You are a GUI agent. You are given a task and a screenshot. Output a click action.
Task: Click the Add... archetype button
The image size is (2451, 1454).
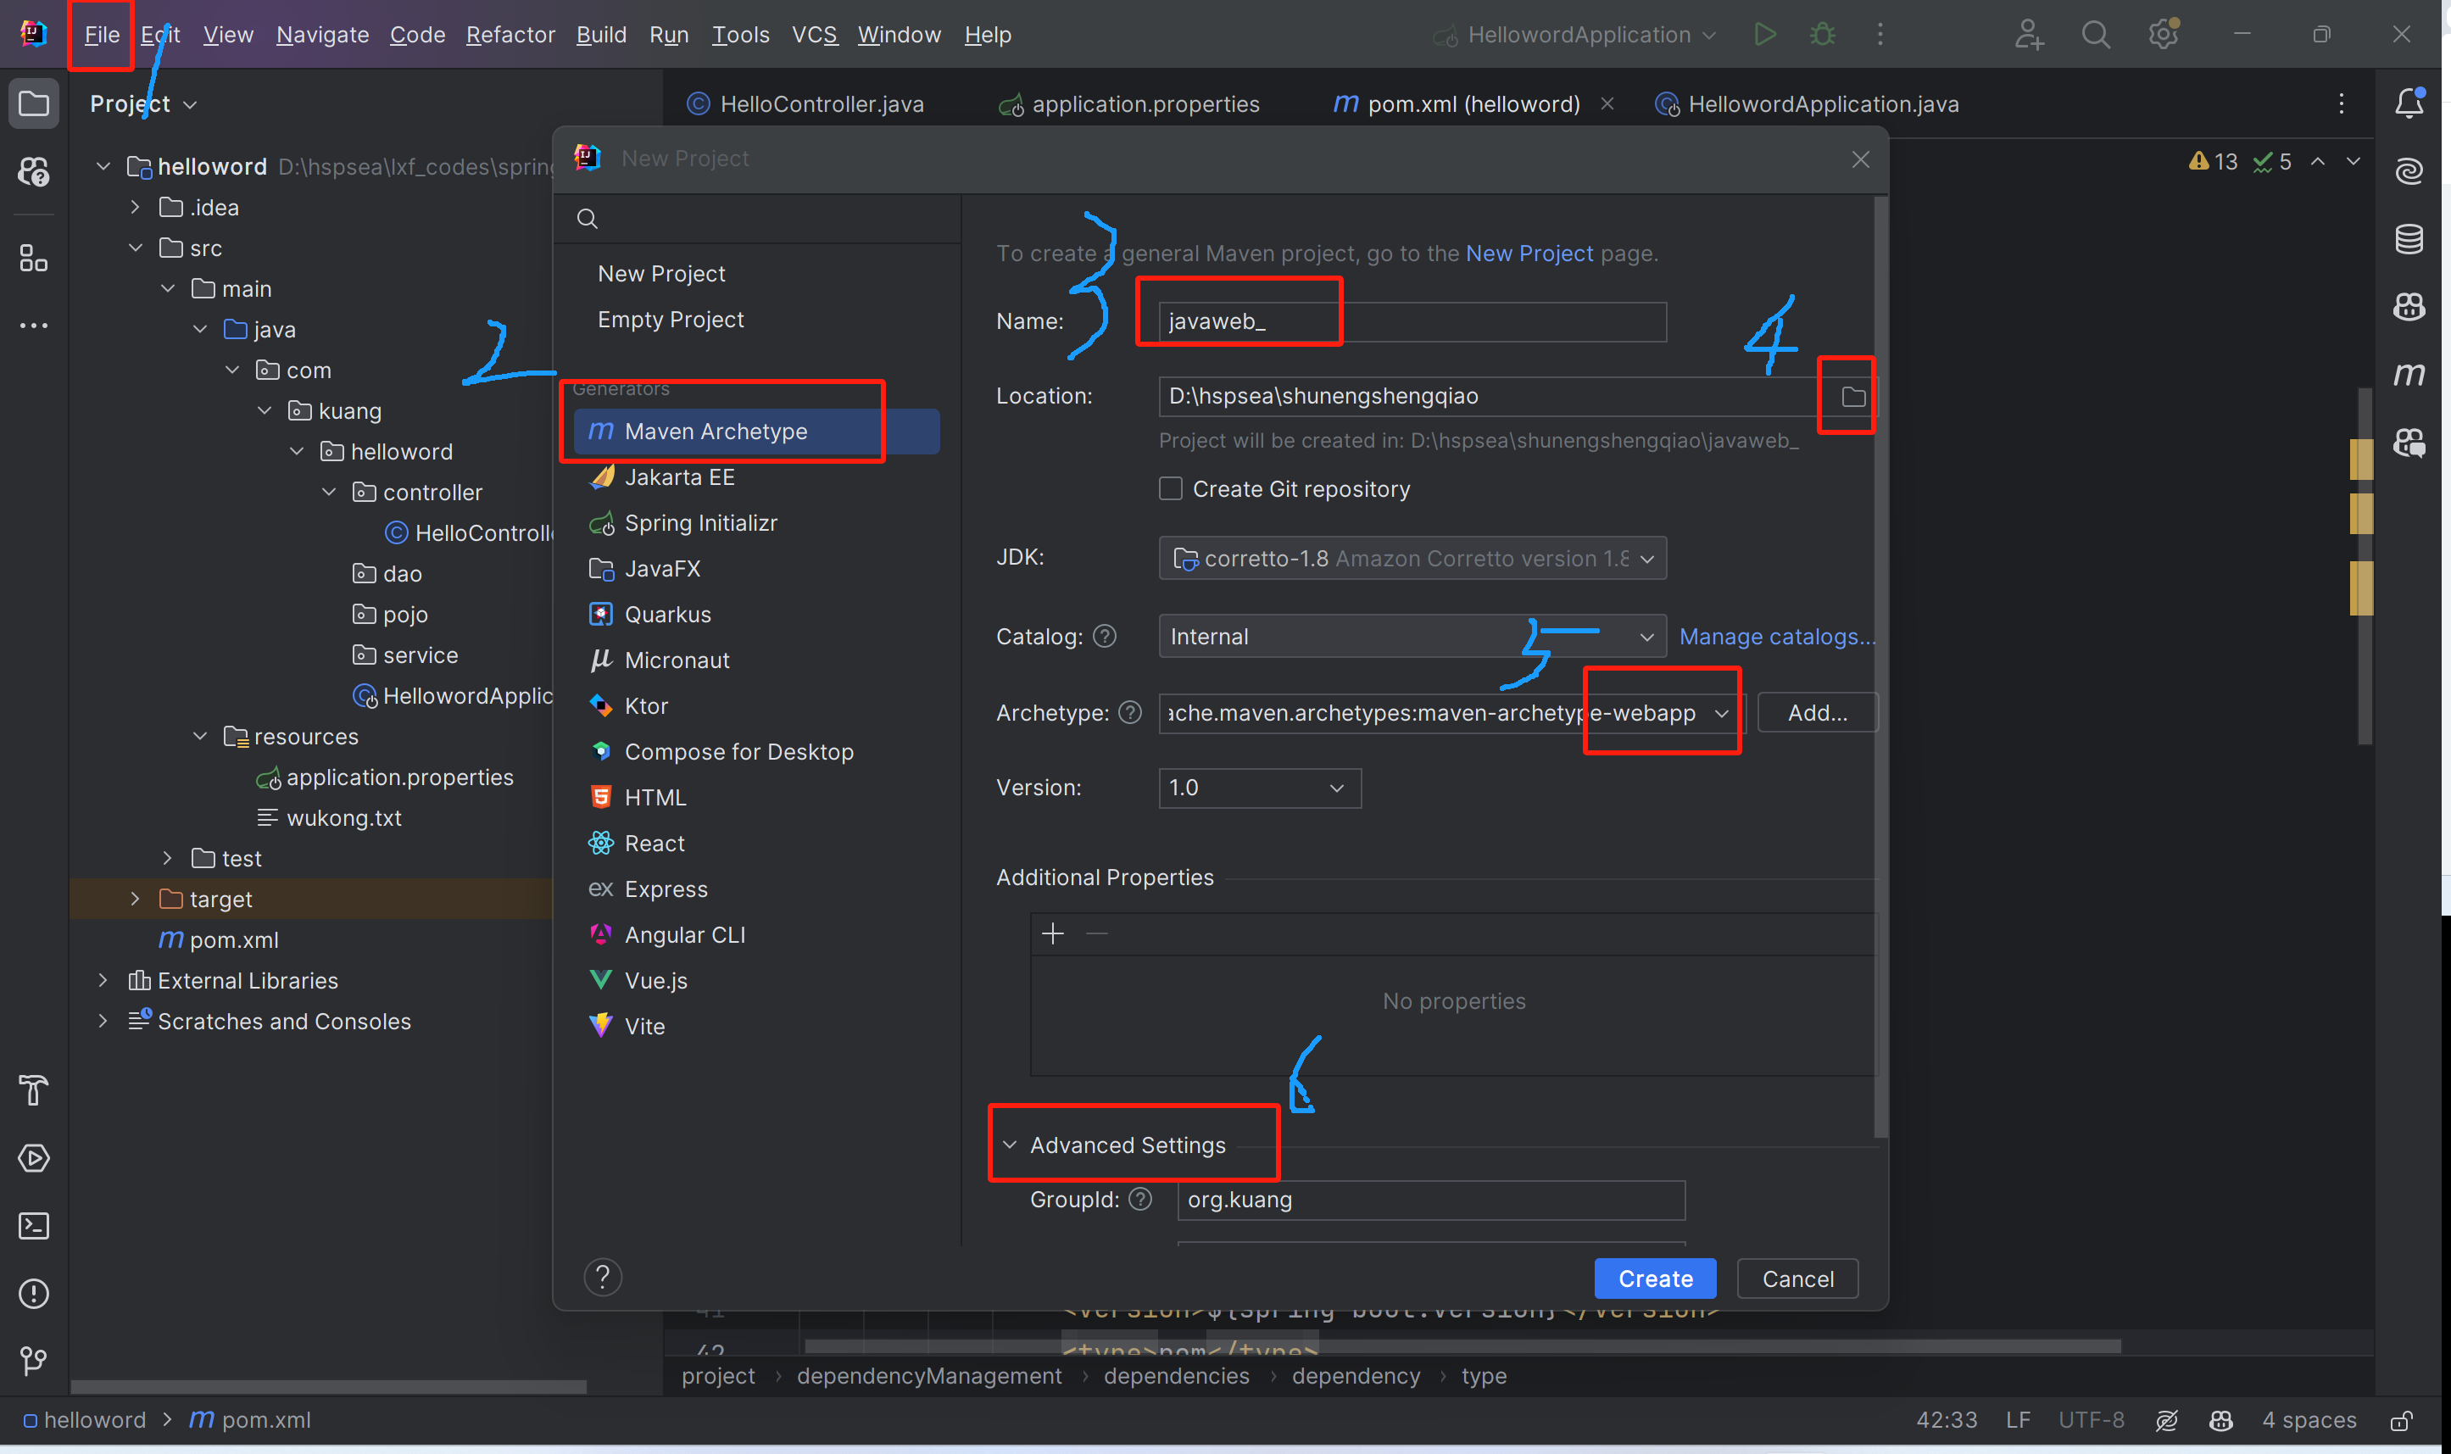(x=1817, y=713)
